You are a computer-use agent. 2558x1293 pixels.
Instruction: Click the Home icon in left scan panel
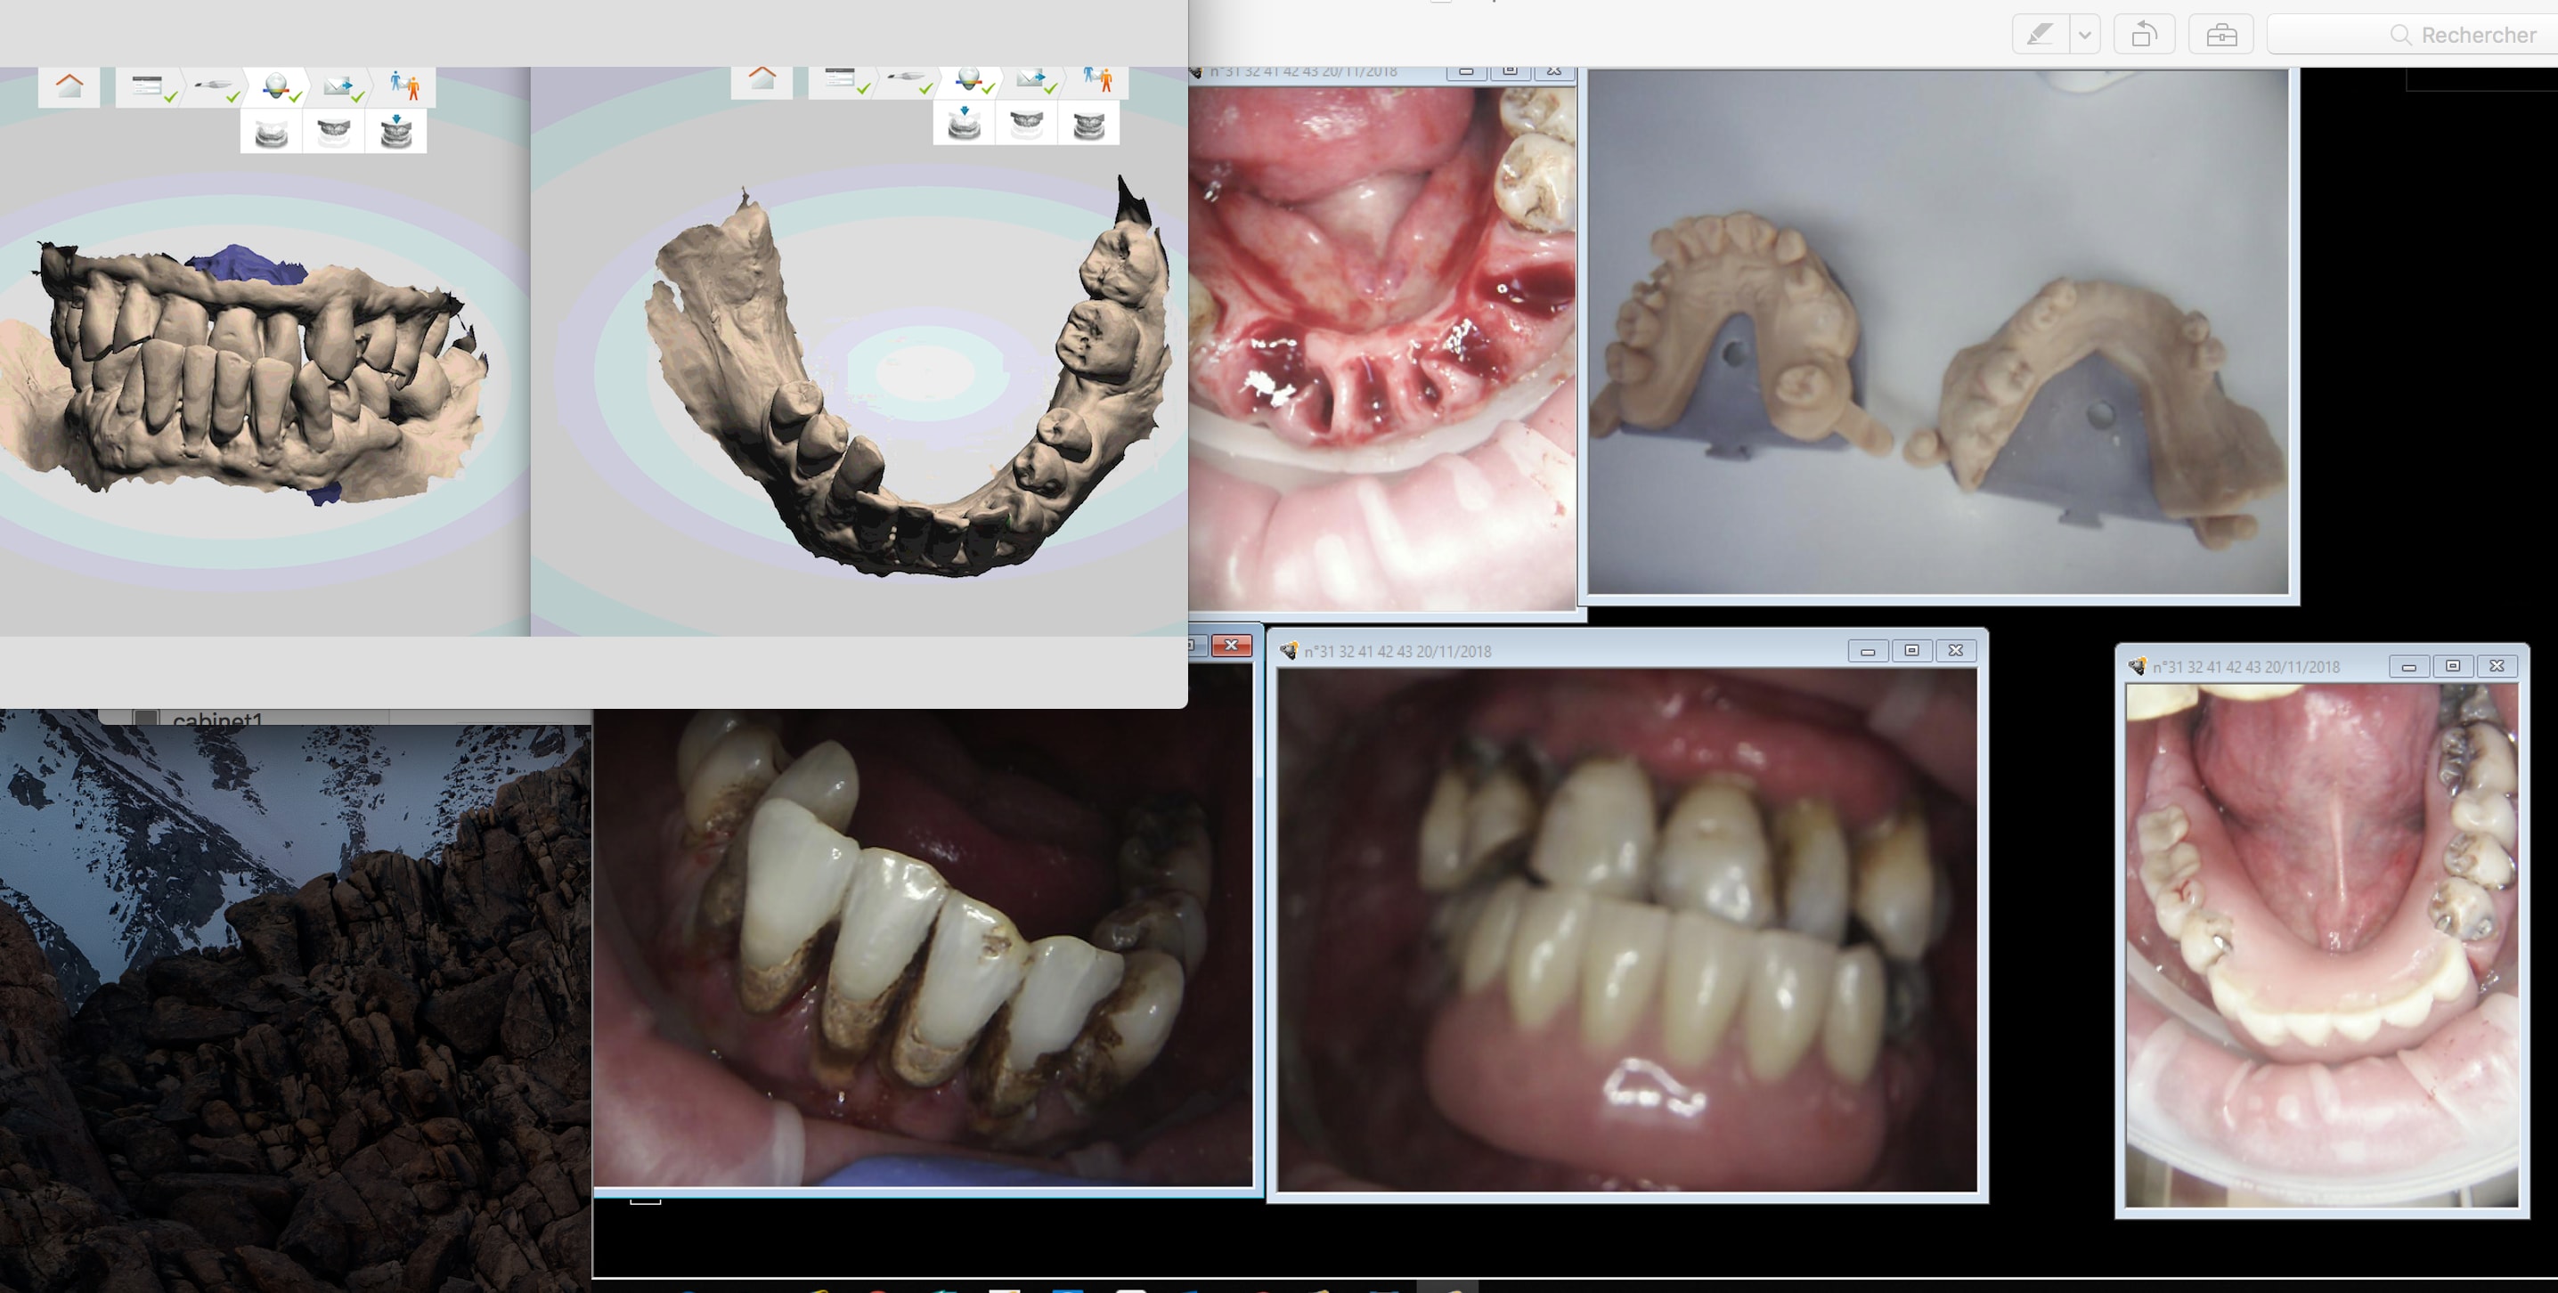(69, 86)
